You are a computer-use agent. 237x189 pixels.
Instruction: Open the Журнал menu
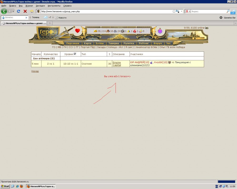[29, 6]
